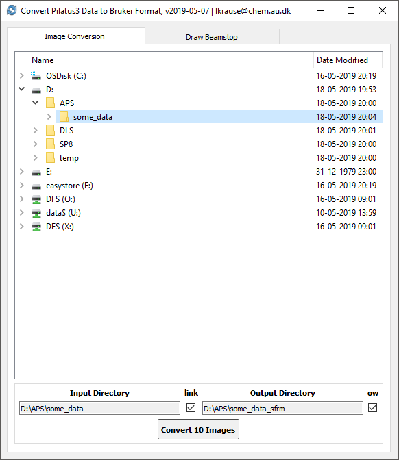Collapse the D: drive tree node
Image resolution: width=399 pixels, height=460 pixels.
tap(22, 89)
